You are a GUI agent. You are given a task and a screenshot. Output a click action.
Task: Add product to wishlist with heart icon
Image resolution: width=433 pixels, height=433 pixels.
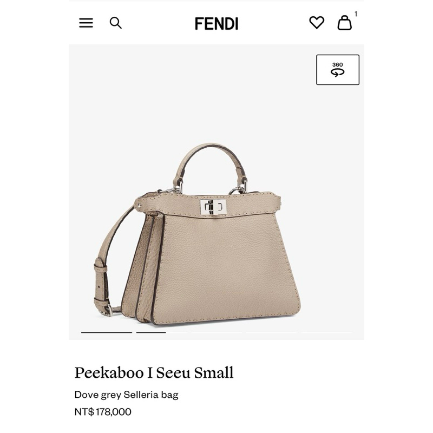point(317,22)
